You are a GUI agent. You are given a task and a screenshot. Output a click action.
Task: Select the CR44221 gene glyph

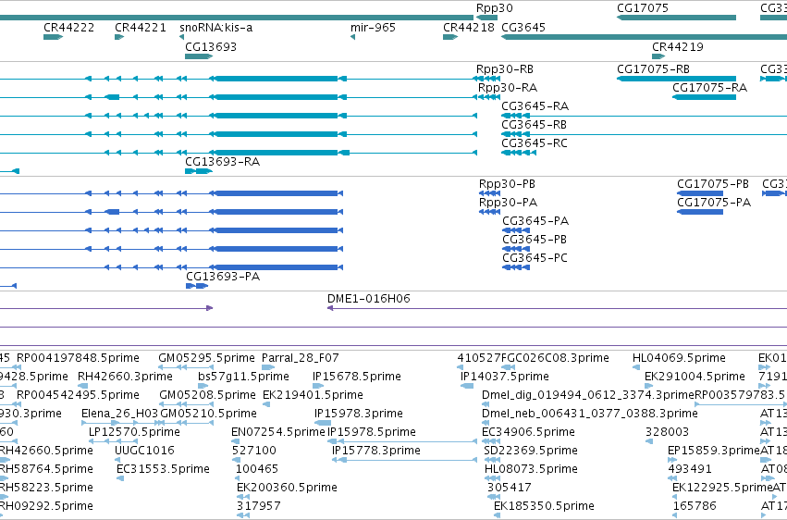(119, 37)
